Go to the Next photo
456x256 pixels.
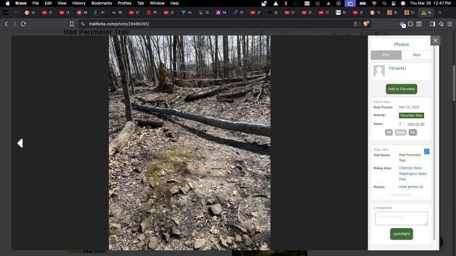417,55
